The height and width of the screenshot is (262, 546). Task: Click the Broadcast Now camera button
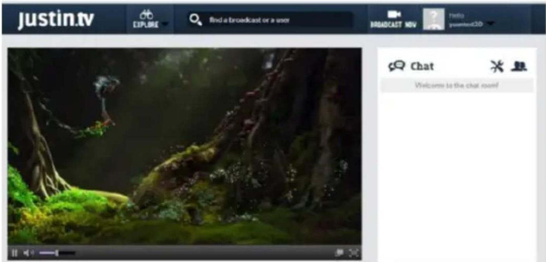tap(393, 19)
